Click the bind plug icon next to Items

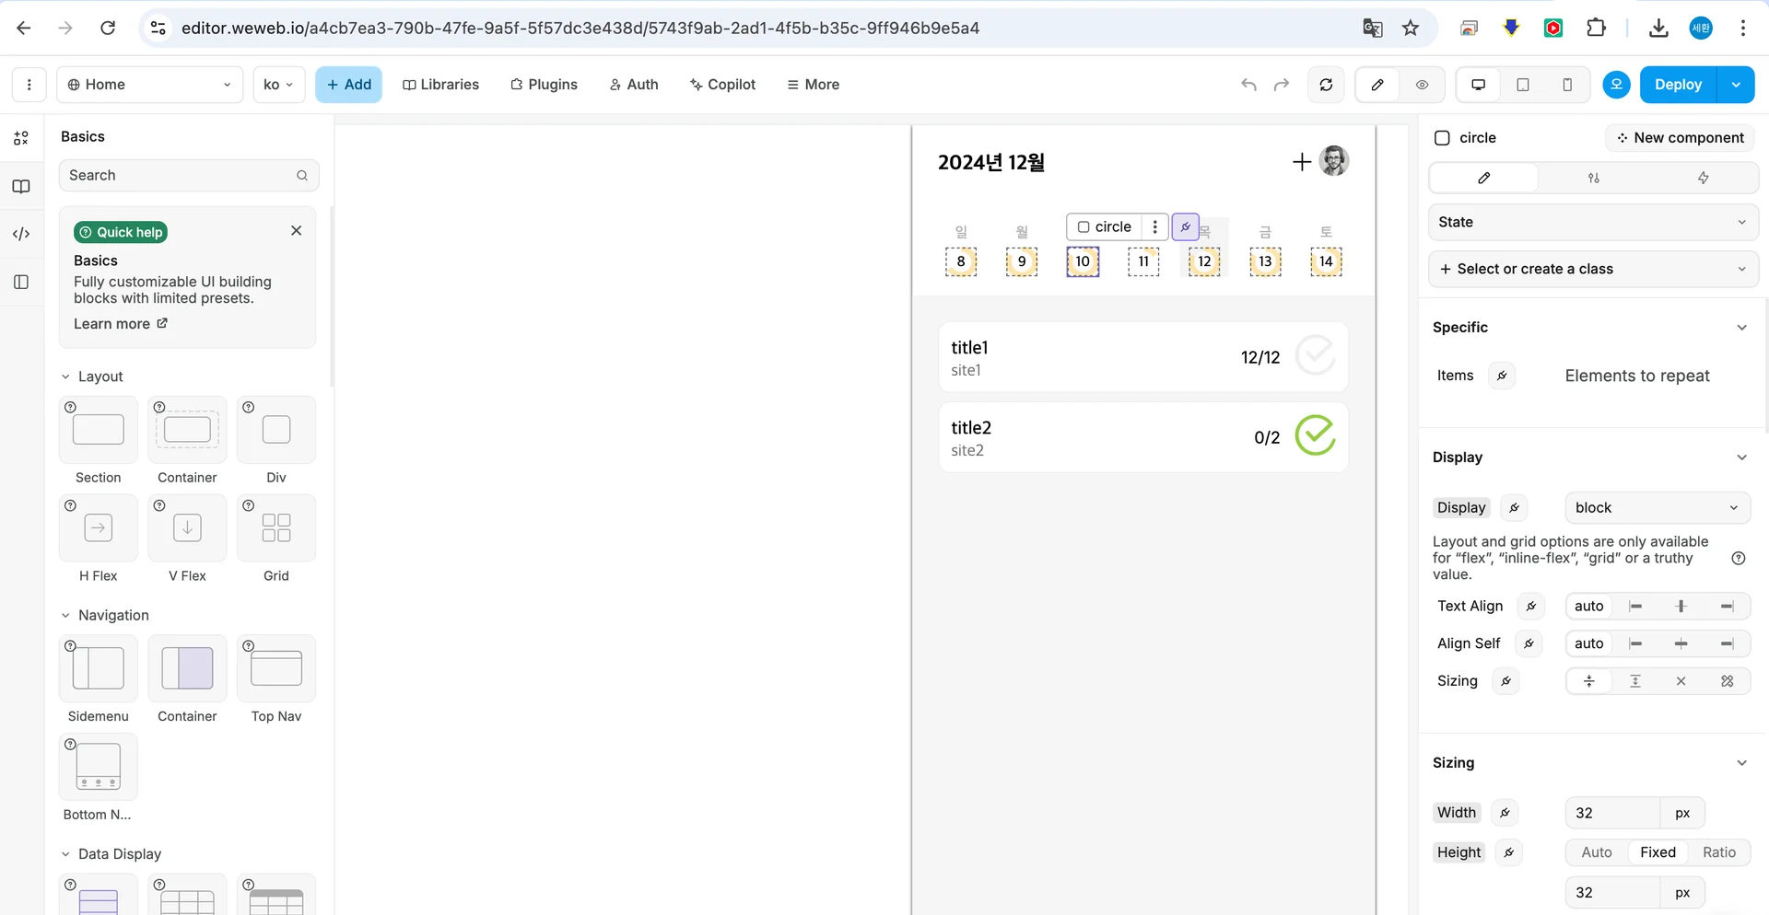click(x=1502, y=376)
